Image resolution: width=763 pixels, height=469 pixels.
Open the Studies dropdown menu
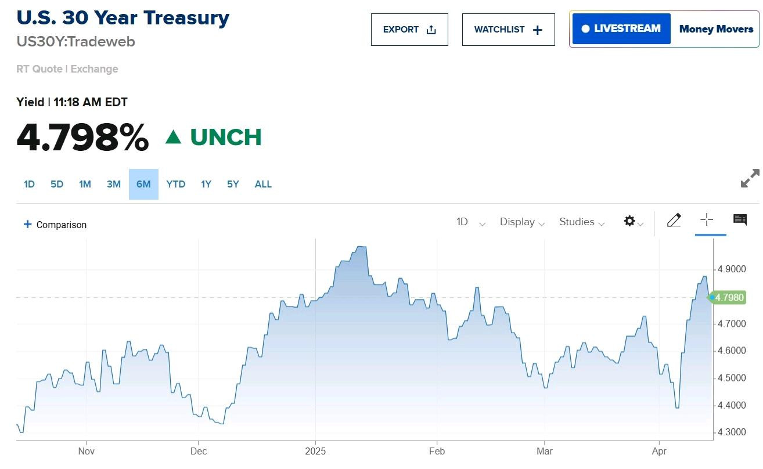(x=582, y=222)
